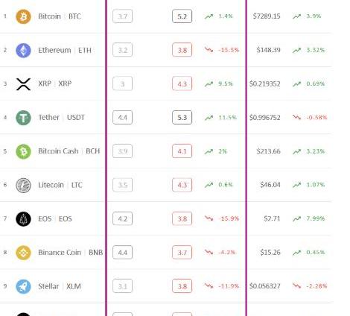Click Bitcoin's 5.2 score badge
Image resolution: width=350 pixels, height=316 pixels.
point(182,16)
